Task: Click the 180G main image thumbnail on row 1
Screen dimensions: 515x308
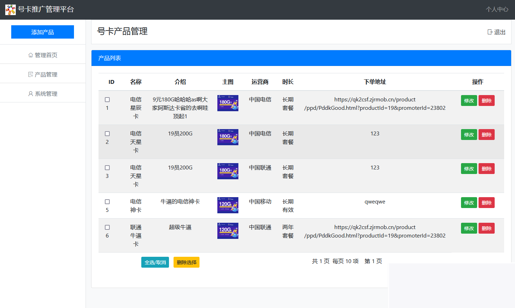Action: (x=228, y=103)
